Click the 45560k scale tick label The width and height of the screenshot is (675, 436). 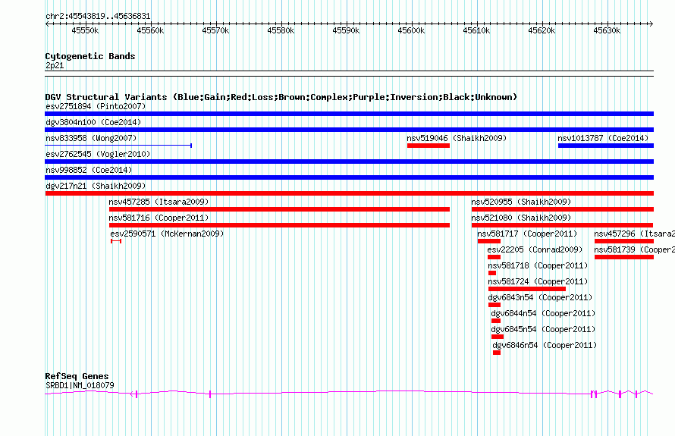click(x=150, y=30)
